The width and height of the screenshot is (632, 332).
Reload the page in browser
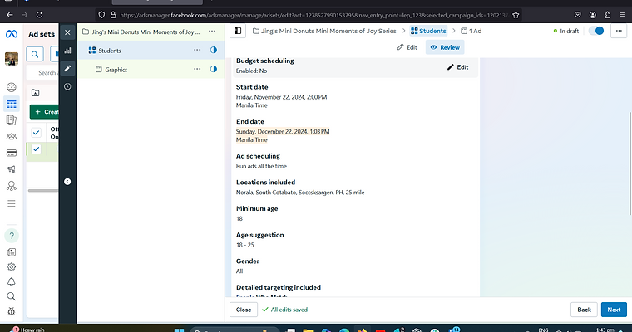point(40,15)
